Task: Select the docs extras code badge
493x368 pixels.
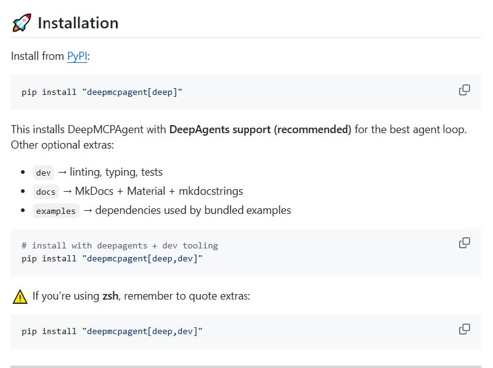Action: [45, 192]
